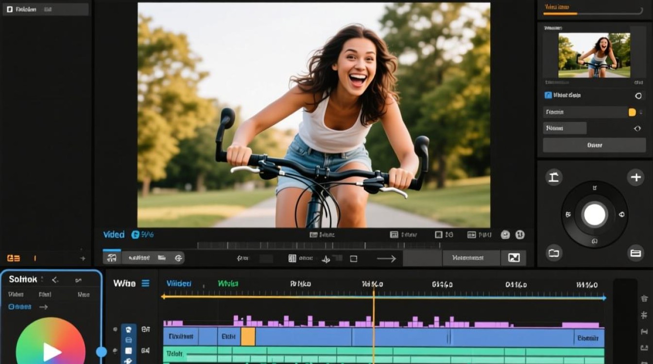Click the diamond keyframe icon in the right panel
This screenshot has width=653, height=364.
pyautogui.click(x=637, y=129)
